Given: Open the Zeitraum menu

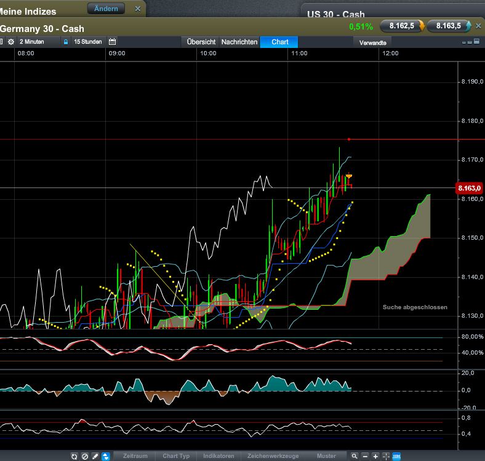Looking at the screenshot, I should coord(135,456).
